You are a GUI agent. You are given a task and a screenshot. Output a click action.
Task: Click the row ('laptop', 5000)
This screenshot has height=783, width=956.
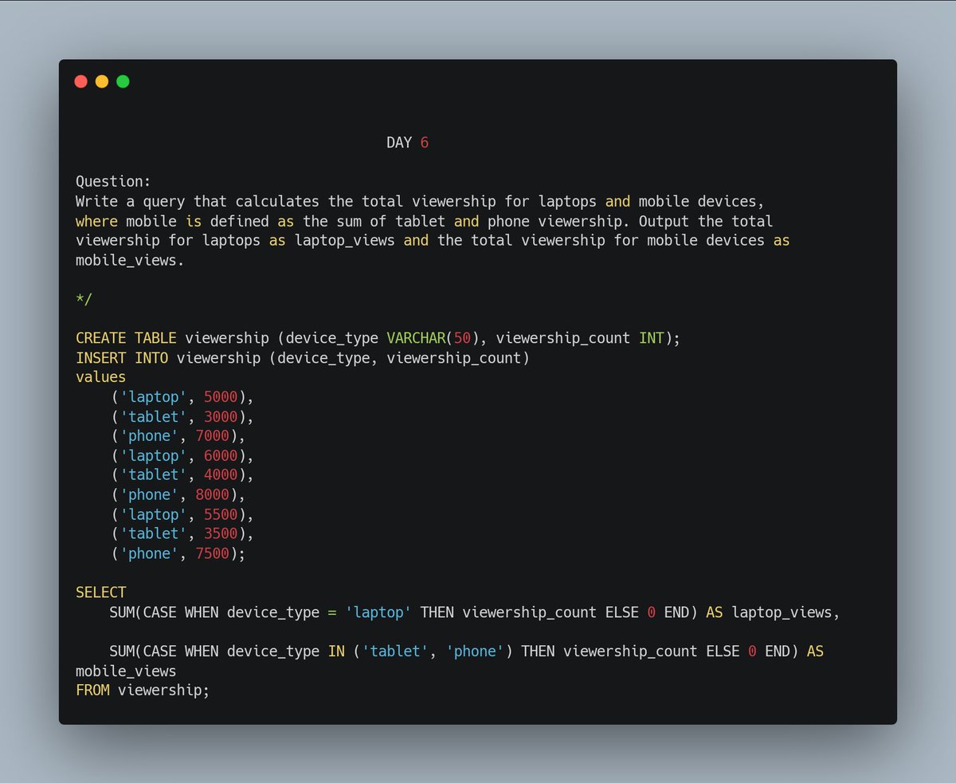click(x=182, y=397)
